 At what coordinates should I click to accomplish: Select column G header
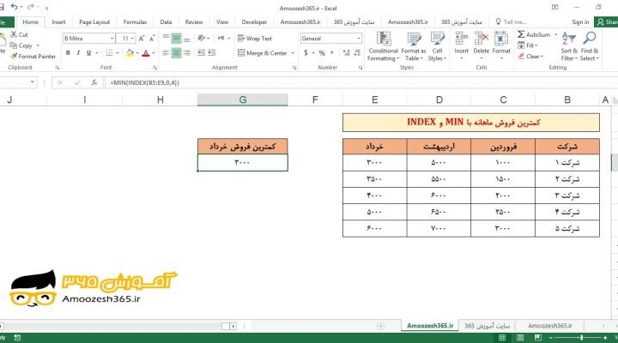(243, 99)
